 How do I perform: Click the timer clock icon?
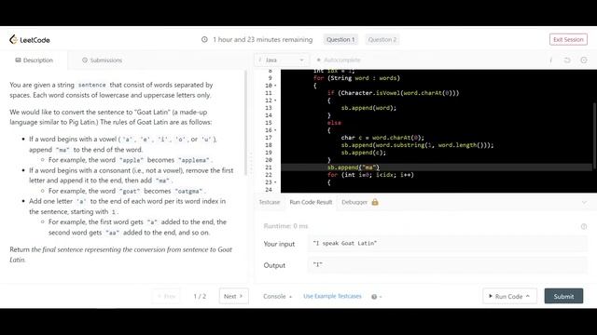tap(204, 39)
